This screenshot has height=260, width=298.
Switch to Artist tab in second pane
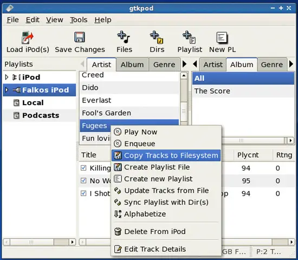(x=213, y=64)
